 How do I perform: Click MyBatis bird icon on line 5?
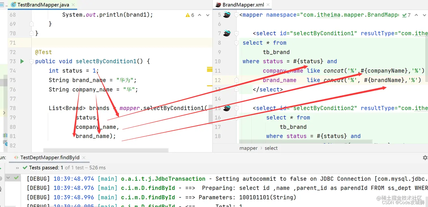227,15
